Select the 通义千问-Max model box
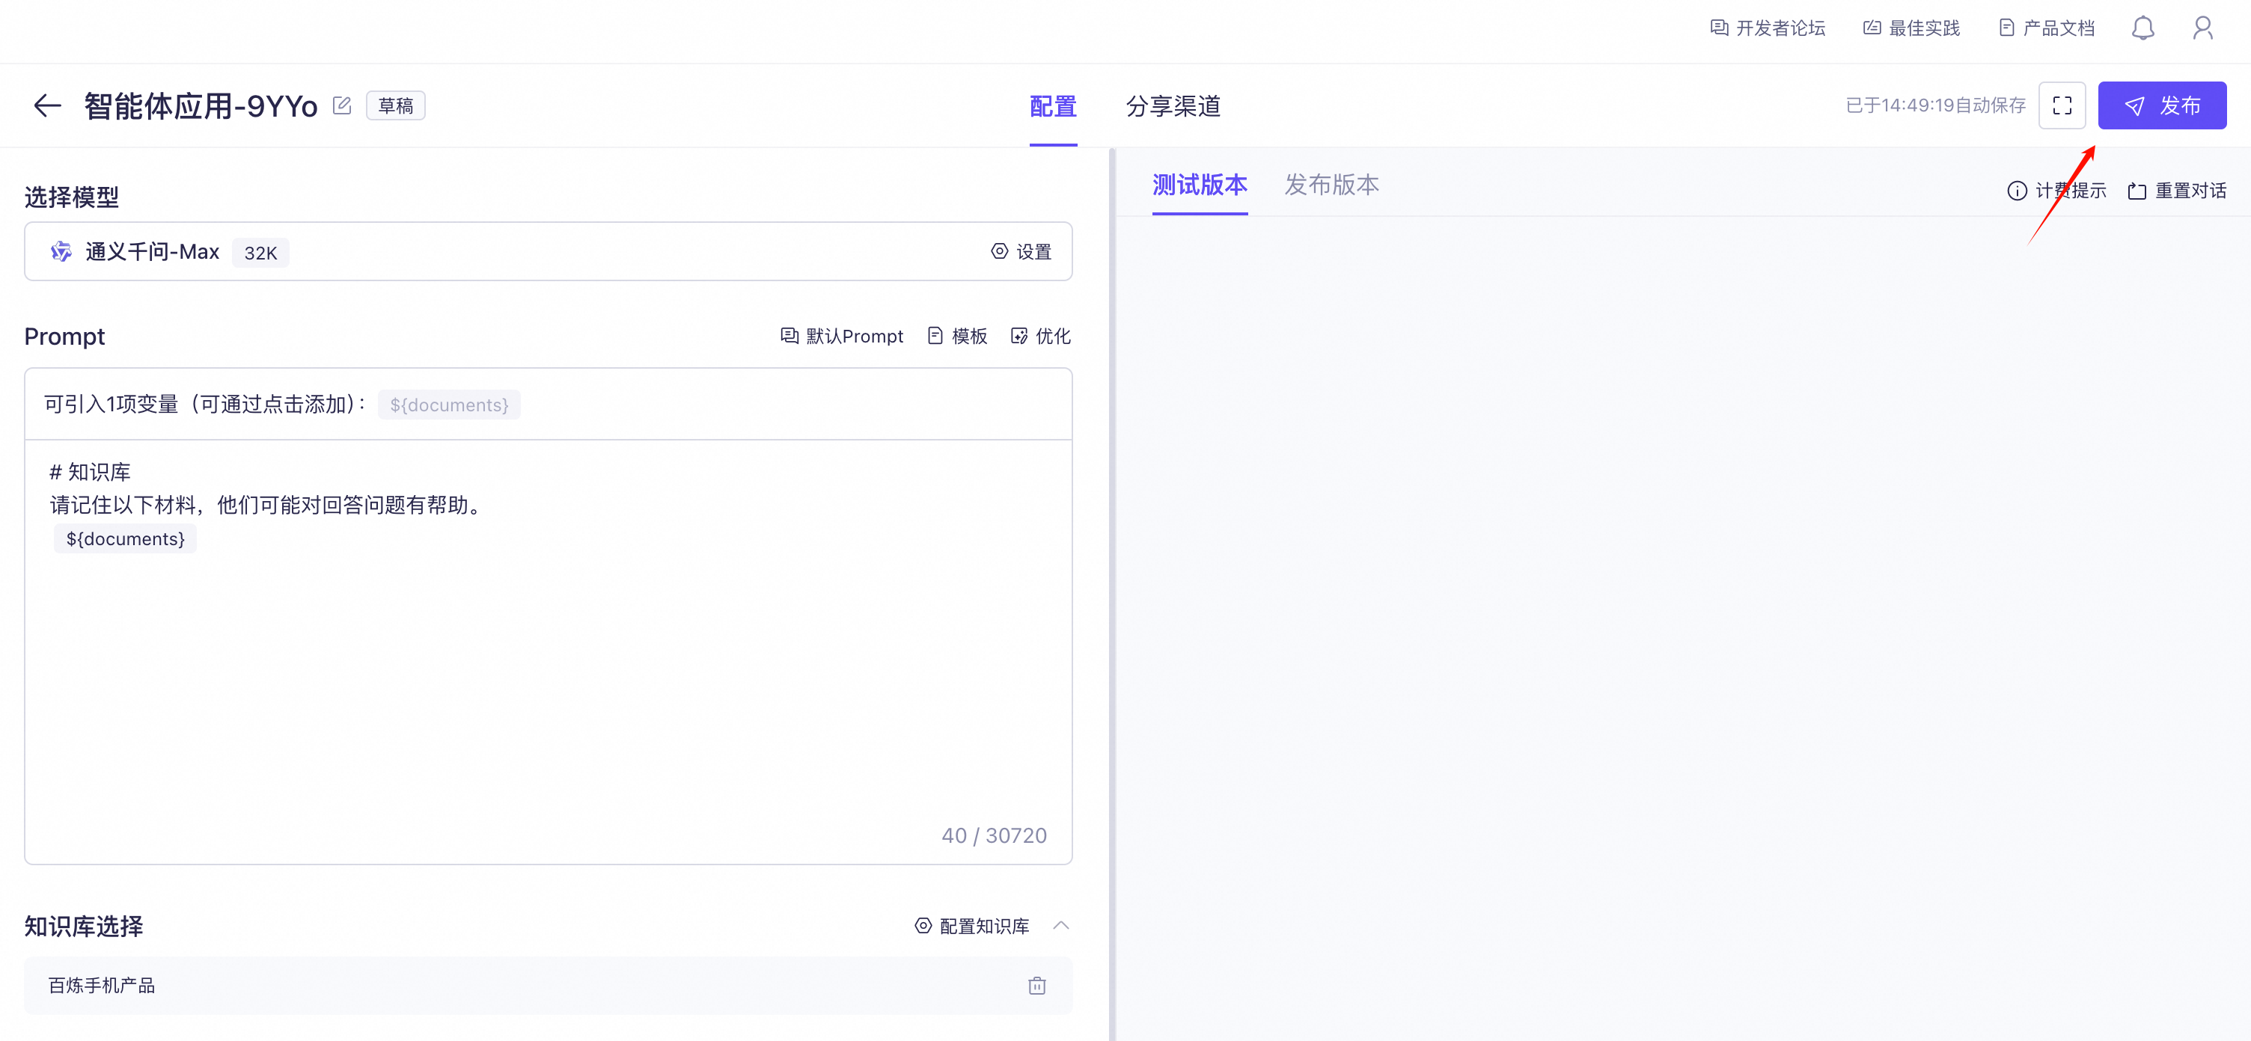This screenshot has width=2251, height=1041. coord(548,251)
